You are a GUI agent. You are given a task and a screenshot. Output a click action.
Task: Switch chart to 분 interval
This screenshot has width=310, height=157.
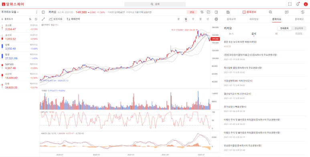[x=178, y=19]
